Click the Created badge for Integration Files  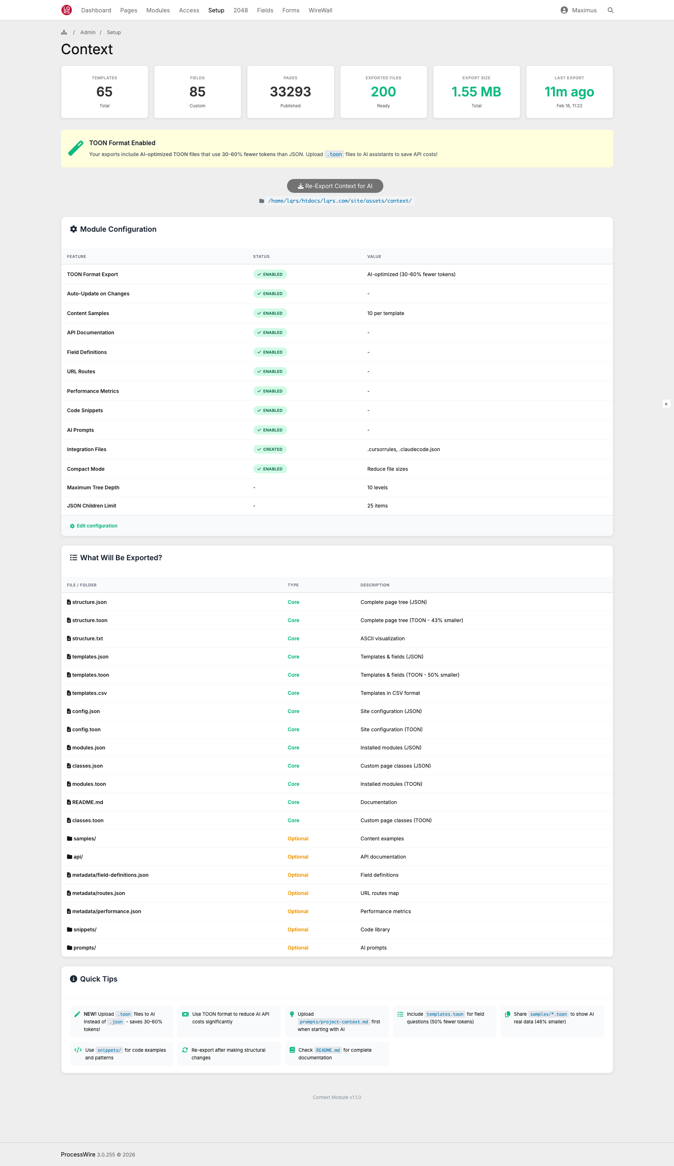tap(270, 449)
